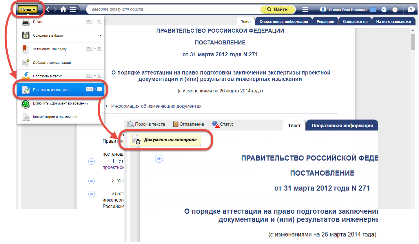Select Поставить на контроль menu entry

pyautogui.click(x=52, y=90)
